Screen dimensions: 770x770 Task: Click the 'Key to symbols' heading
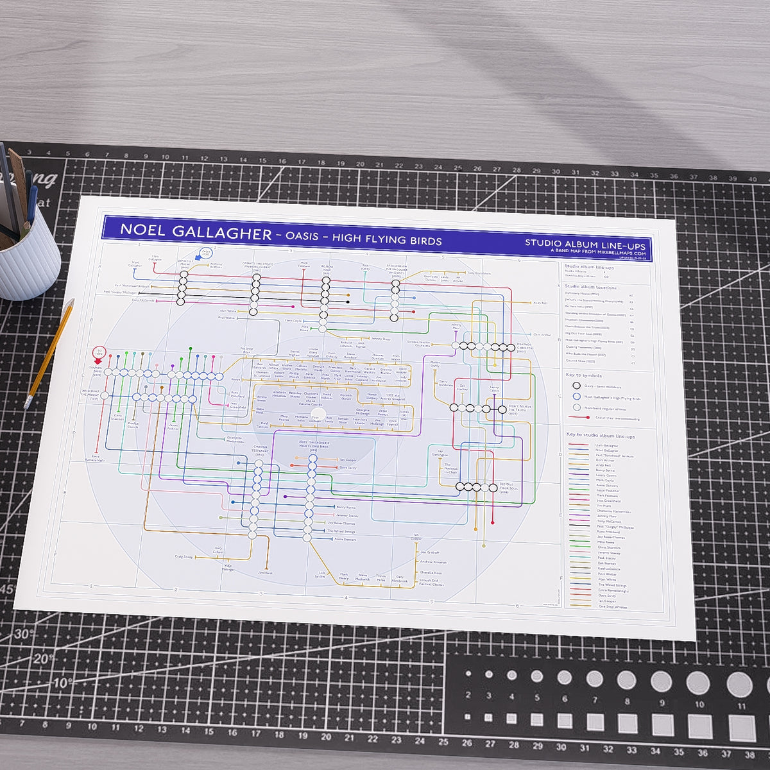point(583,375)
